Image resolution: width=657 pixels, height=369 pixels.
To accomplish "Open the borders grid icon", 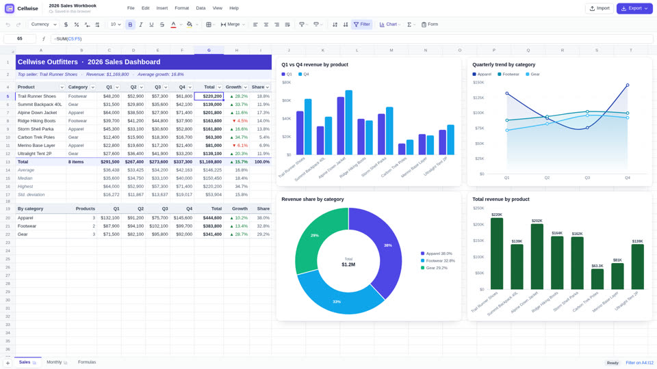I will tap(209, 25).
